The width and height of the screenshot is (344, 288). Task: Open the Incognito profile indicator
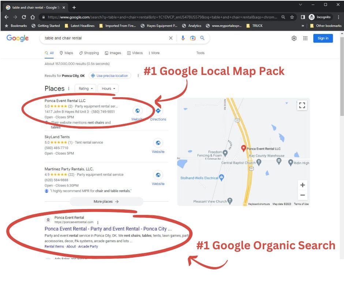(x=320, y=17)
